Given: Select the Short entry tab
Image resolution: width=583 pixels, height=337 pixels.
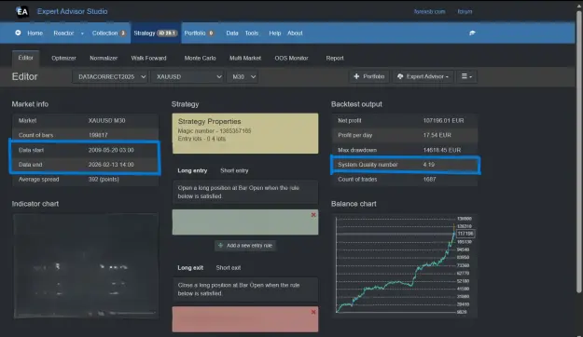Looking at the screenshot, I should (x=234, y=170).
